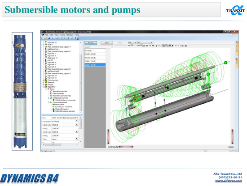The image size is (247, 186).
Task: Expand the Groups tree node
Action: [x=43, y=85]
